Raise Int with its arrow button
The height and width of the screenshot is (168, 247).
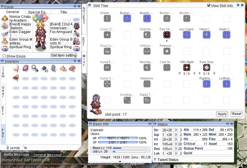[x=176, y=144]
